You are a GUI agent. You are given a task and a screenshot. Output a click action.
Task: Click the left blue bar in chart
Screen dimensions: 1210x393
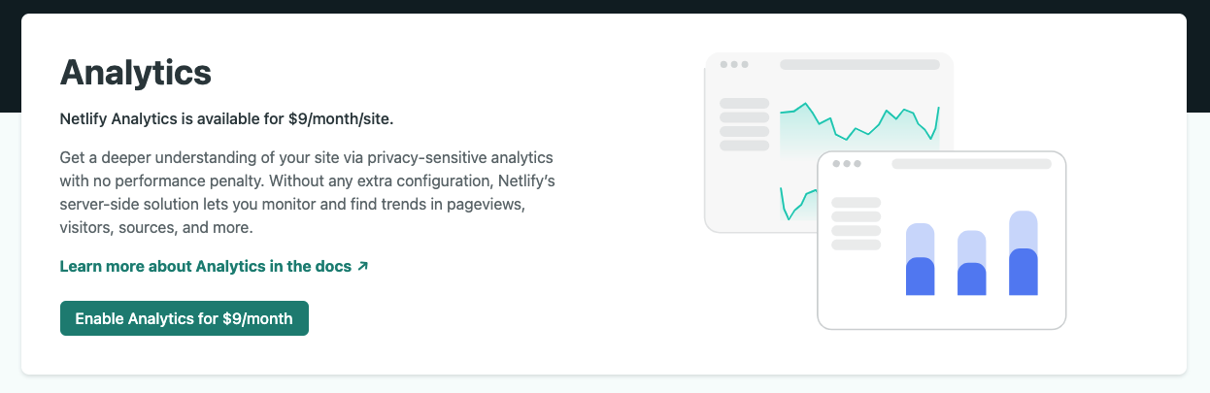click(920, 260)
